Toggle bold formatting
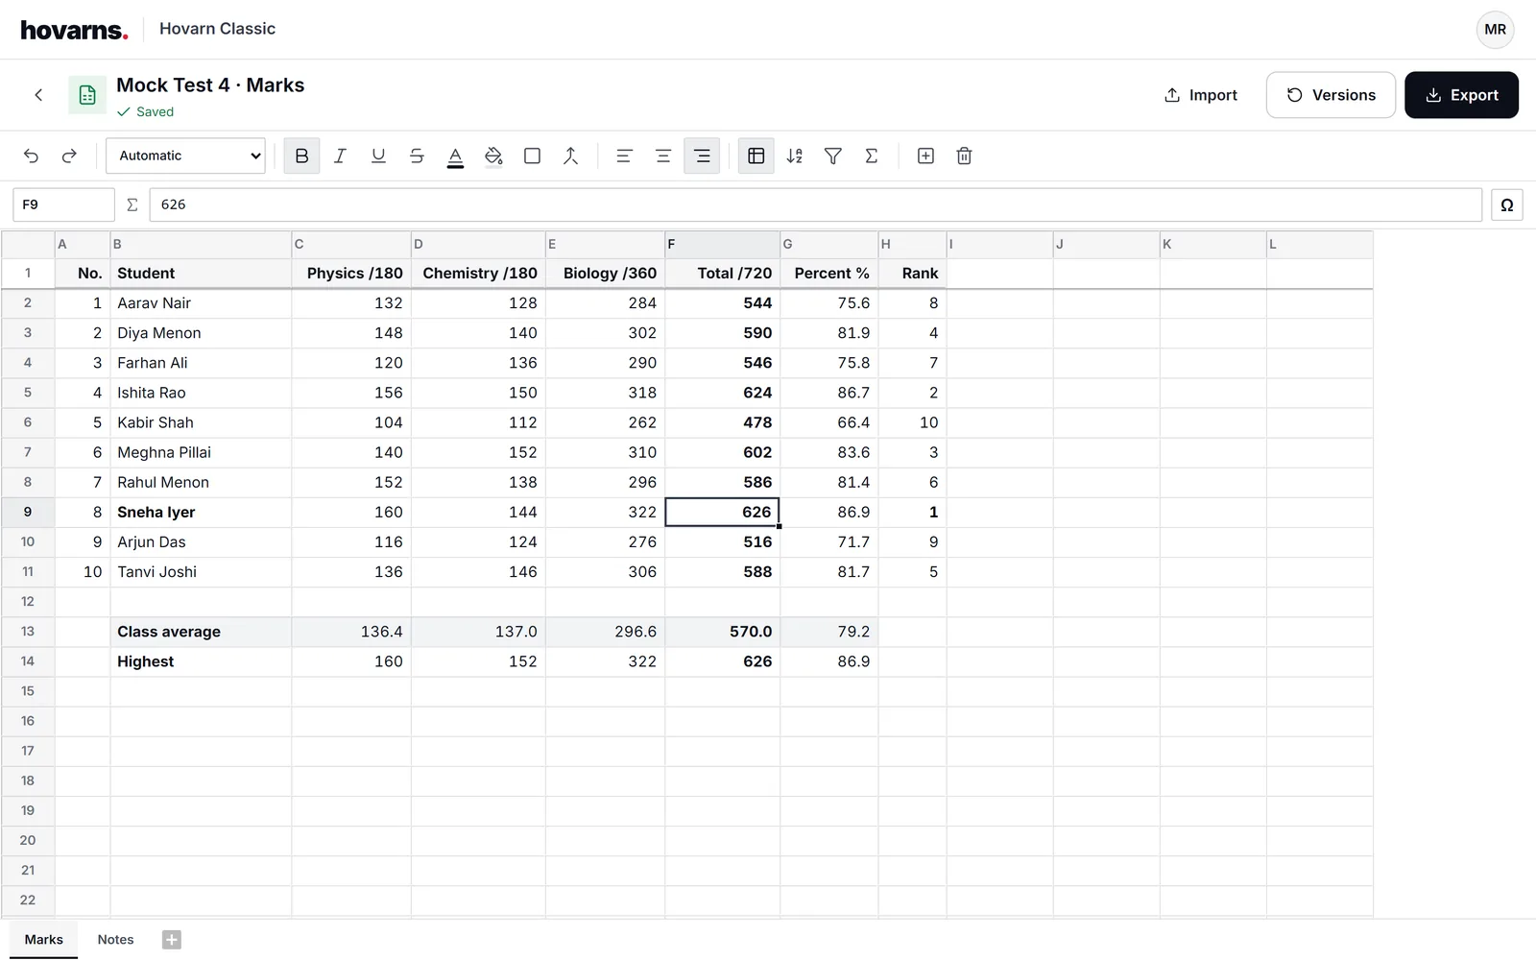This screenshot has width=1536, height=960. click(x=301, y=156)
